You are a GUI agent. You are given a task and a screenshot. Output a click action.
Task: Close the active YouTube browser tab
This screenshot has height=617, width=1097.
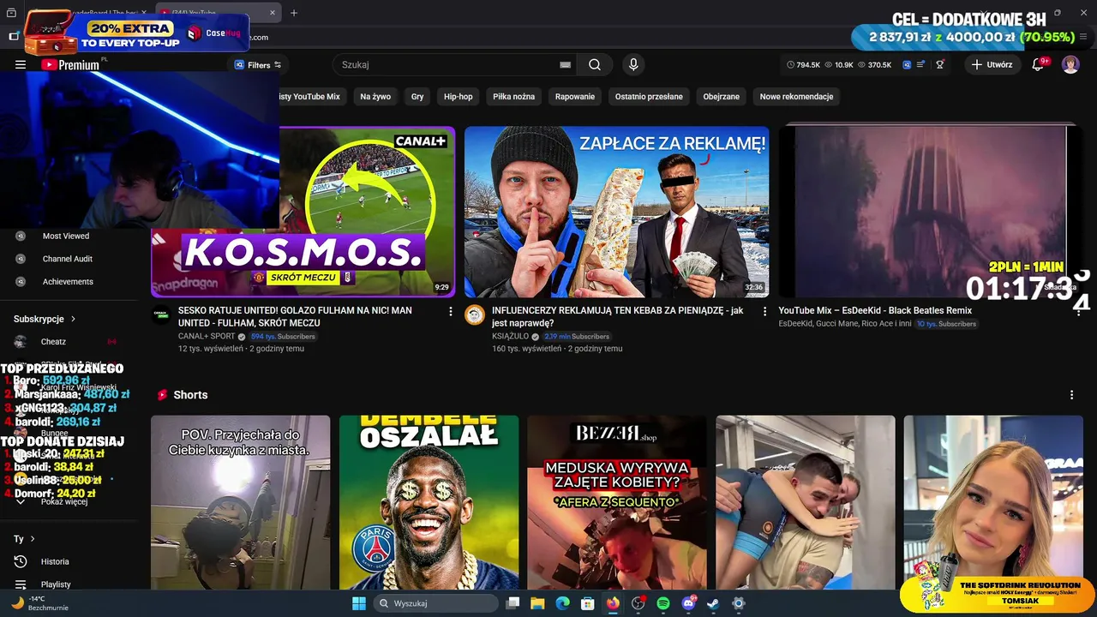(273, 13)
